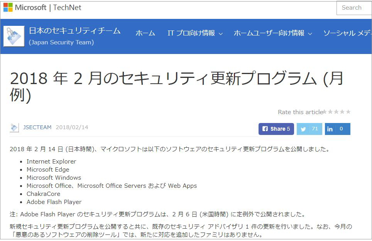
Task: Give the article a three-star rating
Action: (x=336, y=112)
